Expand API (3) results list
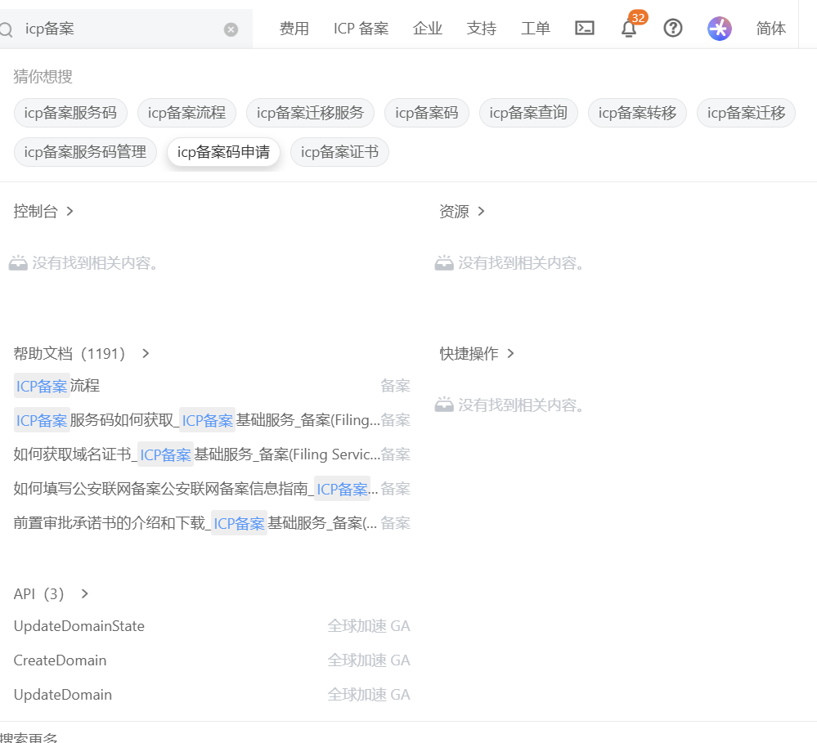This screenshot has height=743, width=817. pos(84,593)
